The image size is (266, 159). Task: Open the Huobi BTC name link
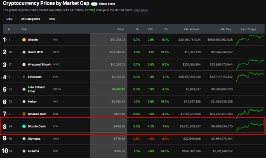coord(35,52)
